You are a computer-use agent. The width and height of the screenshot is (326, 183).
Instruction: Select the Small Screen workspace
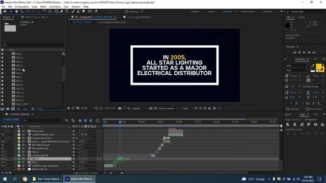[x=248, y=12]
